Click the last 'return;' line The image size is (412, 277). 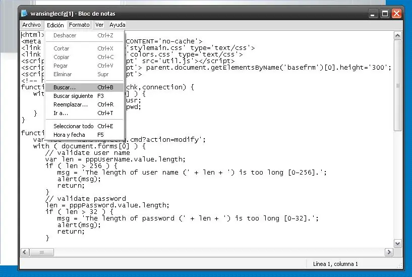(x=71, y=231)
